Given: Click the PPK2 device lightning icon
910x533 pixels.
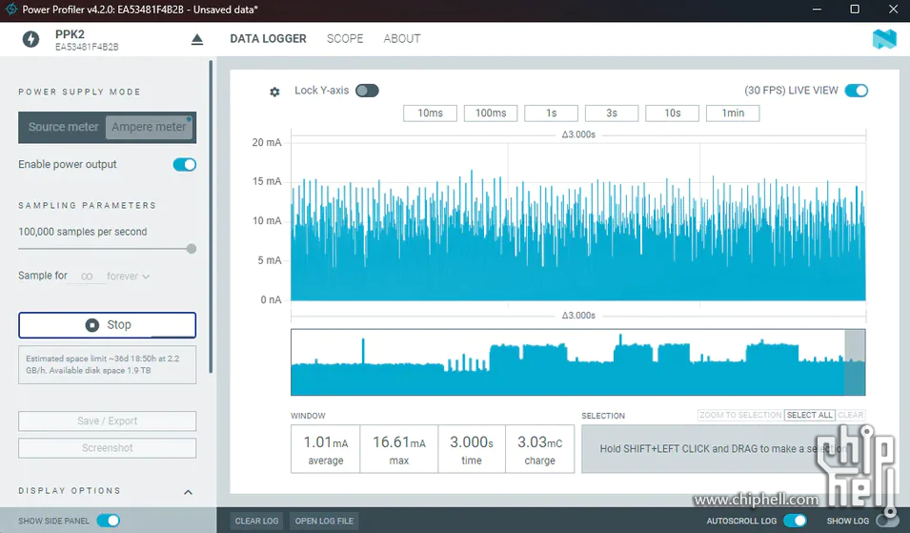Looking at the screenshot, I should (30, 39).
